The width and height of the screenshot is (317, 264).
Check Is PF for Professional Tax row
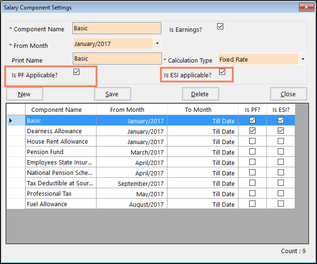pos(252,193)
